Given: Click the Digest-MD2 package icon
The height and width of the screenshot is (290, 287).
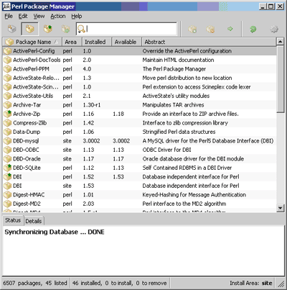Looking at the screenshot, I should (x=8, y=204).
